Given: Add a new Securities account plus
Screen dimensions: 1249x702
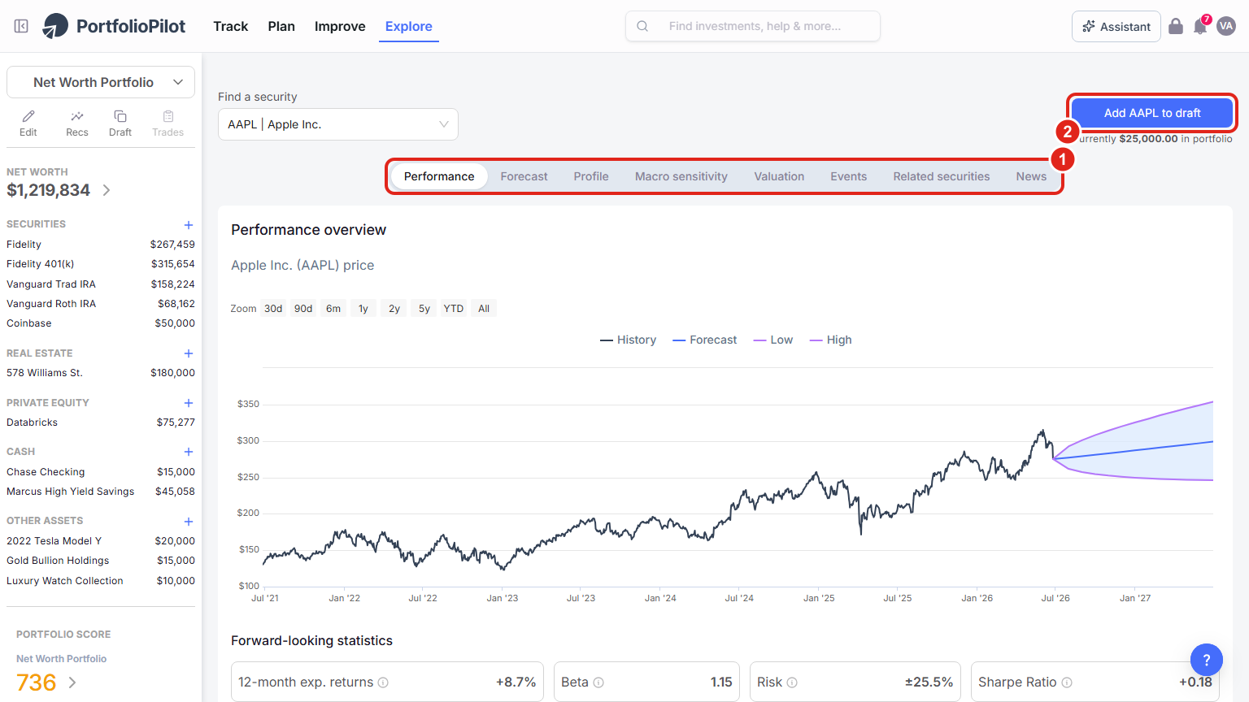Looking at the screenshot, I should [189, 224].
